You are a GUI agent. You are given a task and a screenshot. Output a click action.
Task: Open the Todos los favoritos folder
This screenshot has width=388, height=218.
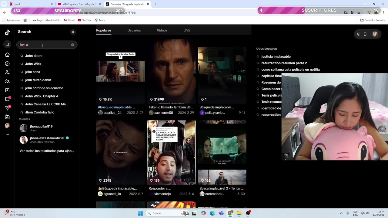pyautogui.click(x=373, y=20)
